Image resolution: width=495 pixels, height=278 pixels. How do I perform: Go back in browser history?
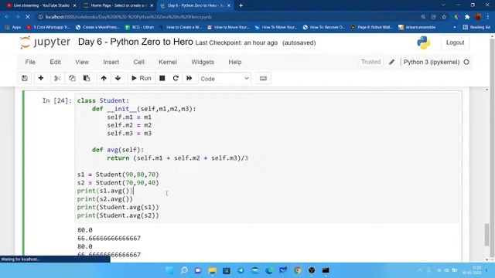(7, 17)
